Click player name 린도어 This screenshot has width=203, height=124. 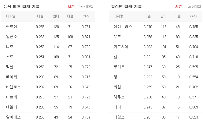[12, 27]
